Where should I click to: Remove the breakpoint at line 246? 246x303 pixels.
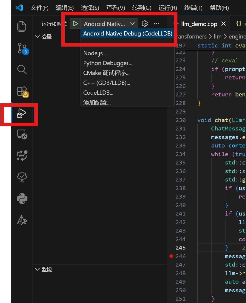(171, 256)
